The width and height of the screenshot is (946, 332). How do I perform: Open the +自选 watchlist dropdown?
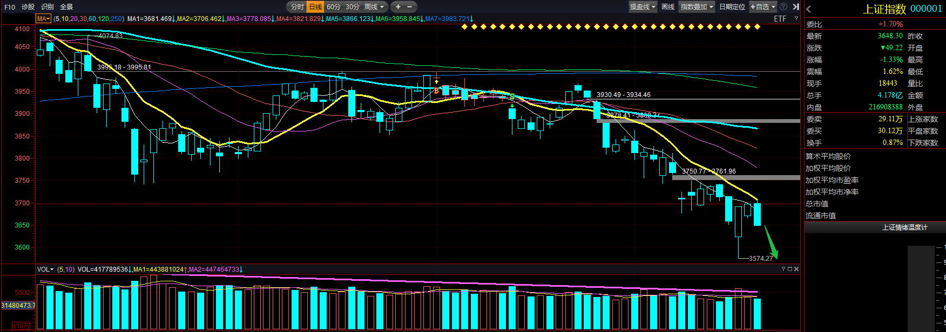pos(762,7)
